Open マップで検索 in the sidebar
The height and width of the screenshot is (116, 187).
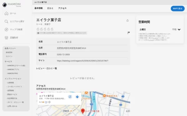13,29
